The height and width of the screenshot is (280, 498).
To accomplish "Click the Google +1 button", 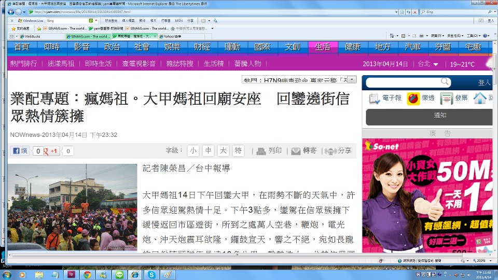I will (x=51, y=151).
